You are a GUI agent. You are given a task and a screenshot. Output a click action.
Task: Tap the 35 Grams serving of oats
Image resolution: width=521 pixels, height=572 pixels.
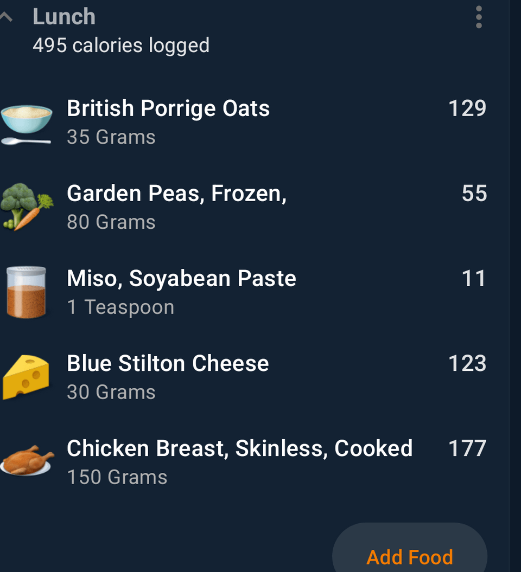point(111,137)
